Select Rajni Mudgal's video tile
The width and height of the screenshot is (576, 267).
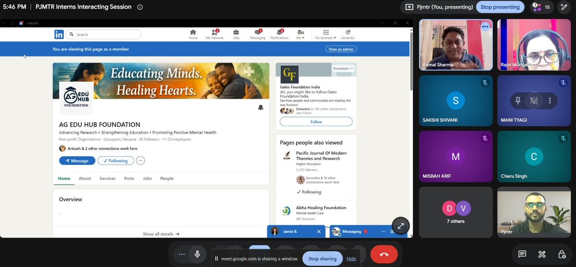(534, 45)
